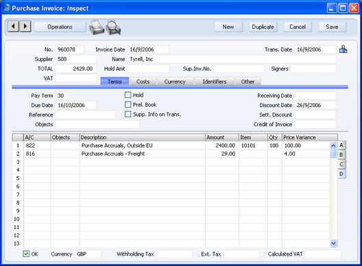This screenshot has width=362, height=266.
Task: Click the Discount Date field
Action: pyautogui.click(x=315, y=106)
